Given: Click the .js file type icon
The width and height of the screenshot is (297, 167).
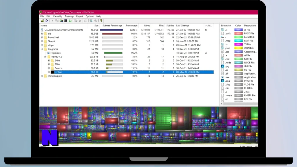Looking at the screenshot, I should click(x=222, y=30).
